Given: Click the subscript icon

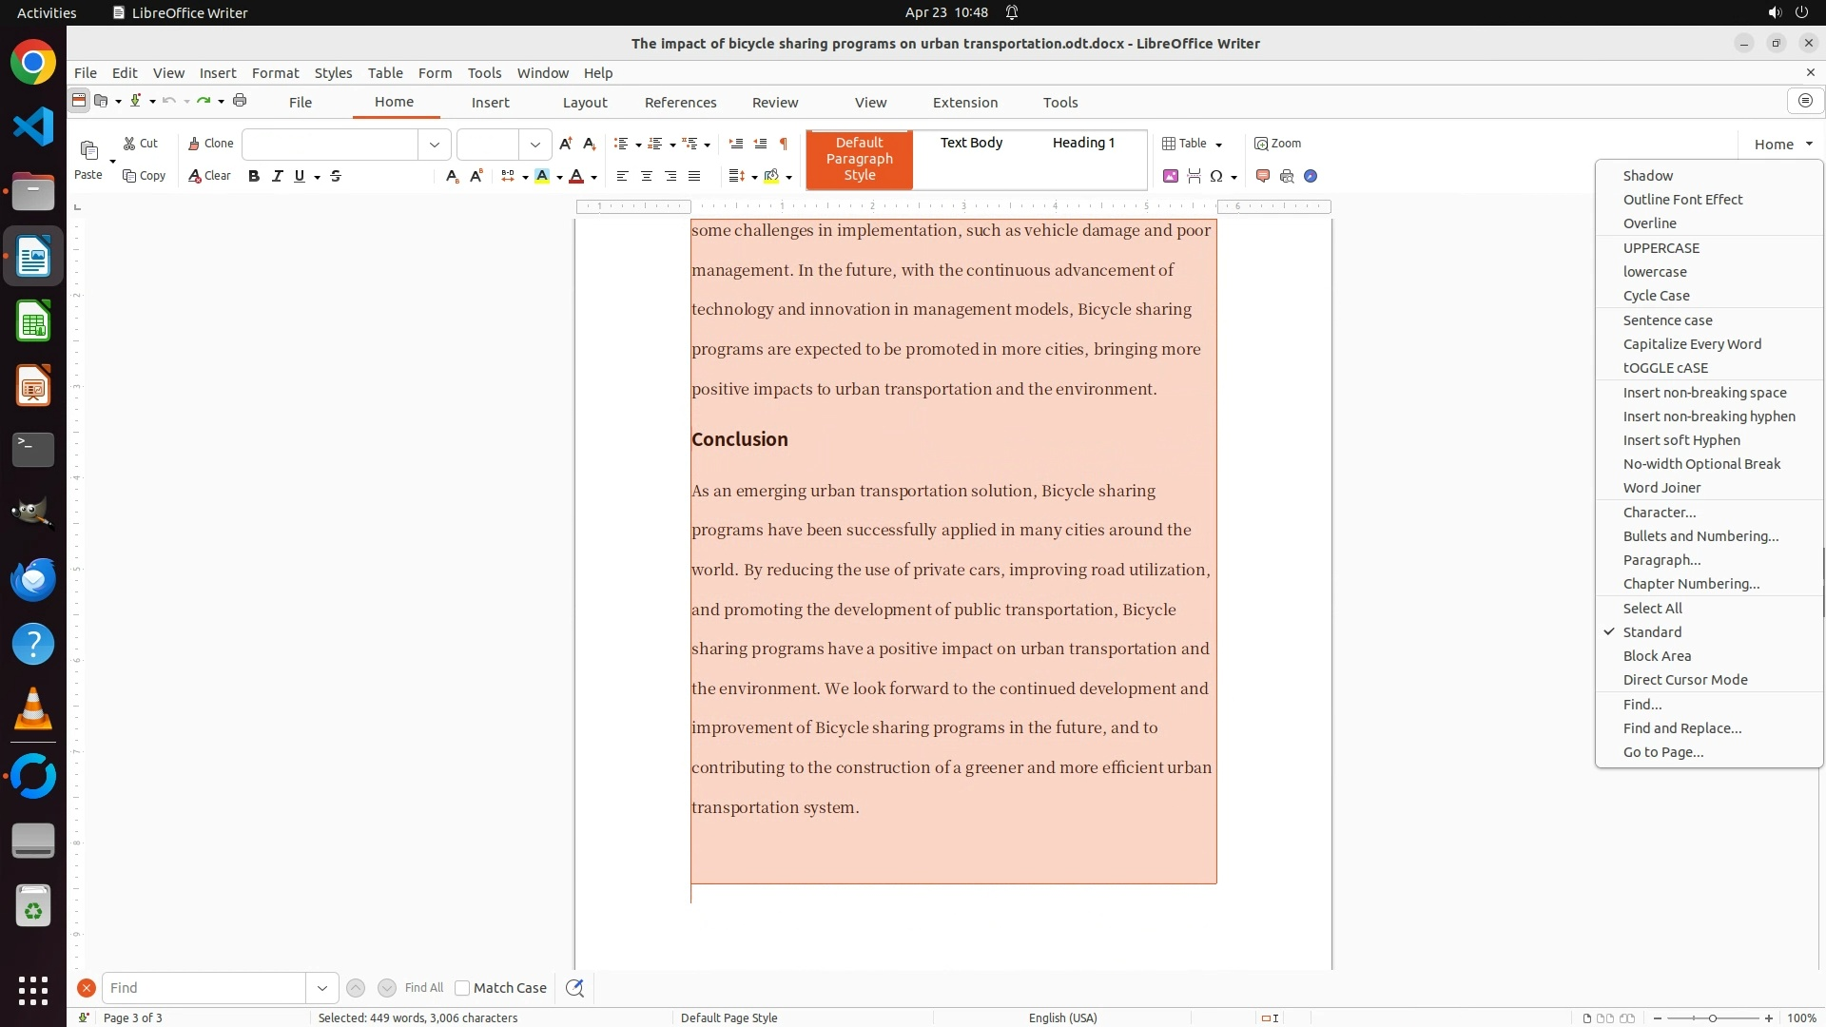Looking at the screenshot, I should click(452, 176).
